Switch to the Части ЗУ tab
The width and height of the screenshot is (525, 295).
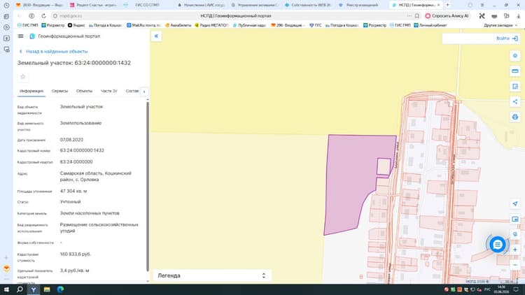click(x=108, y=91)
